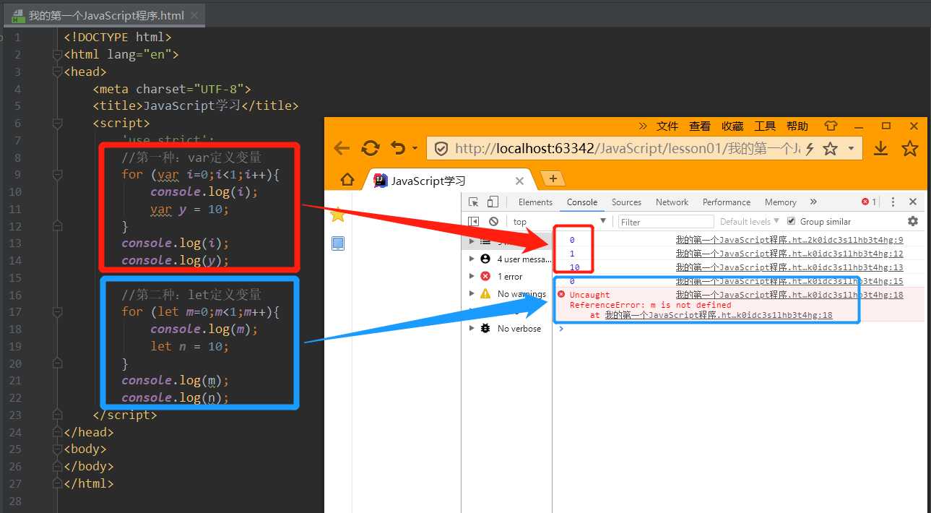Open the dropdown arrow beside bookmark star
The width and height of the screenshot is (931, 513).
click(851, 149)
